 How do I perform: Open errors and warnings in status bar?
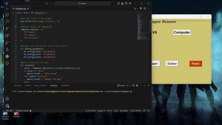[x=9, y=111]
